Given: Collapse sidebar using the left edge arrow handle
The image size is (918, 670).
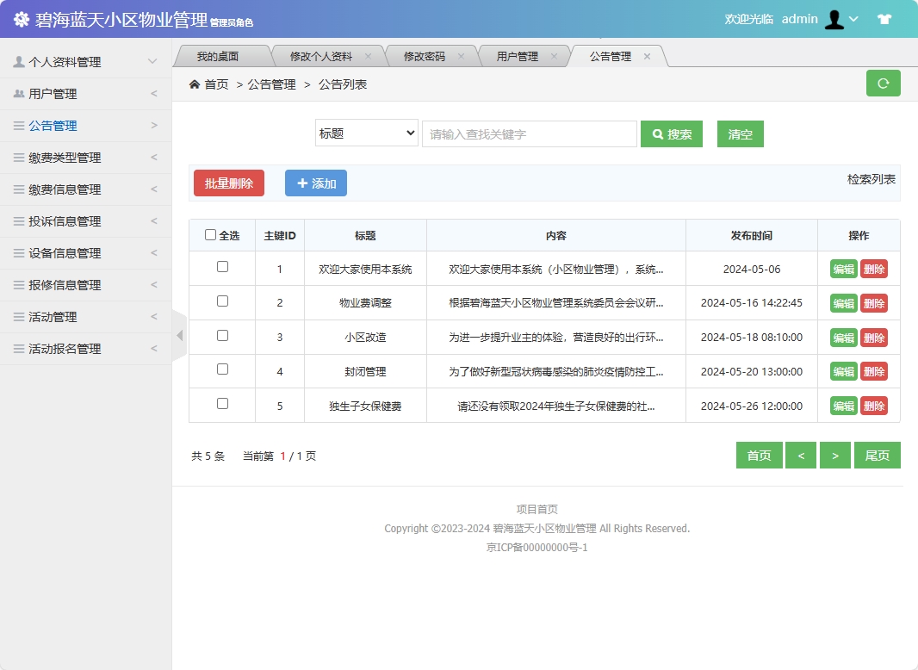Looking at the screenshot, I should (177, 335).
